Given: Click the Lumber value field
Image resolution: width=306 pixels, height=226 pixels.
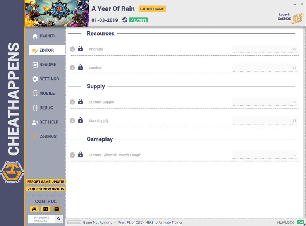Looking at the screenshot, I should (x=265, y=68).
